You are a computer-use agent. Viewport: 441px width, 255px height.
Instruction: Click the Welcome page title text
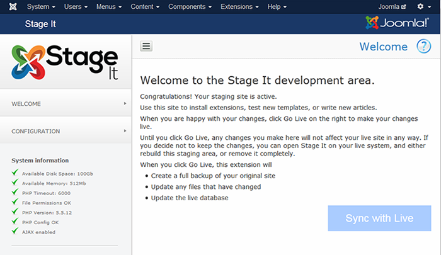383,47
